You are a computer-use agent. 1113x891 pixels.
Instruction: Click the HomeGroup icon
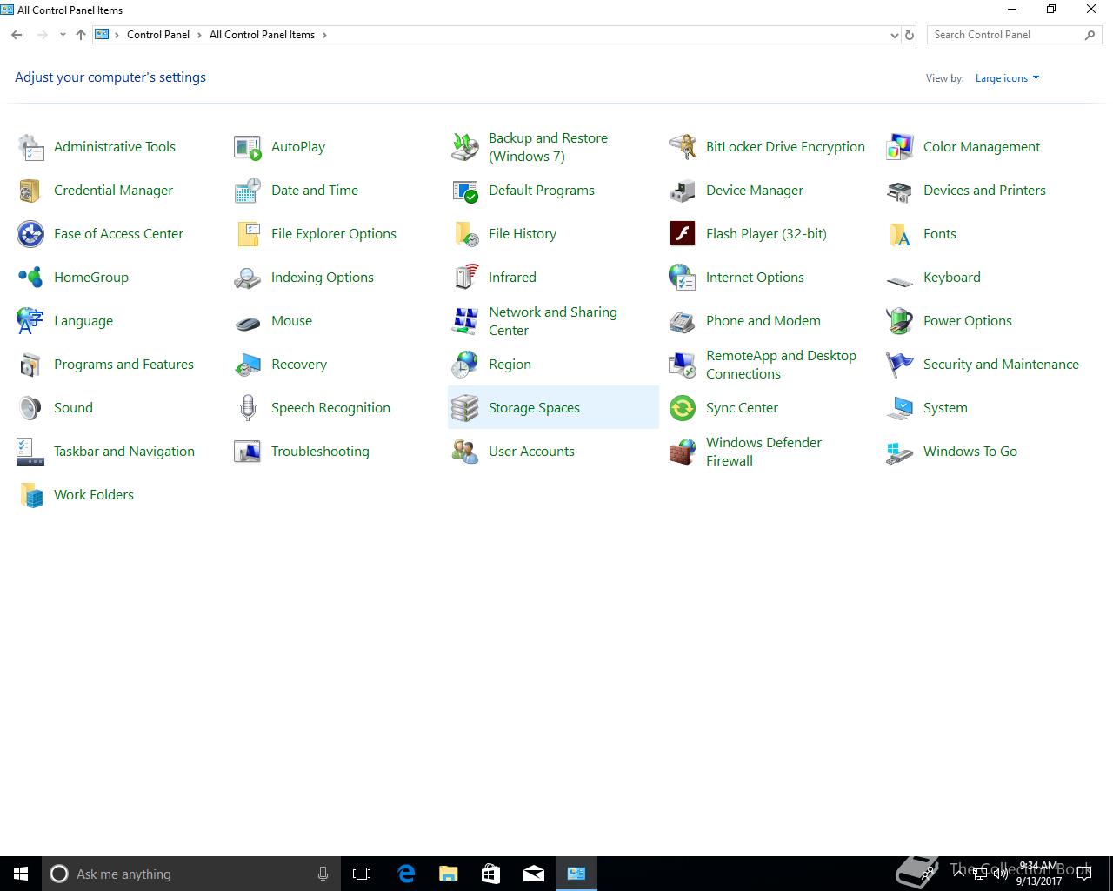coord(30,278)
